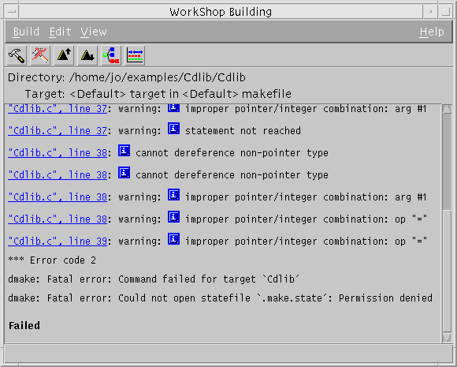457x367 pixels.
Task: Follow the line 37 "statement not reached" link
Action: point(58,130)
